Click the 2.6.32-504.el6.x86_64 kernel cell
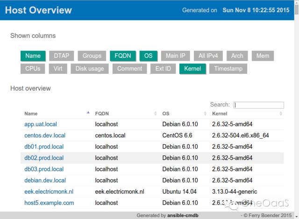 coord(241,135)
